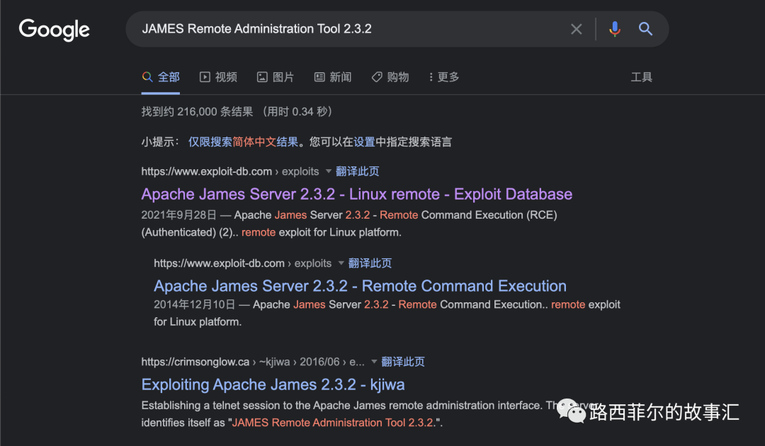Click 翻译此页 for first exploit-db result
765x446 pixels.
(x=358, y=171)
